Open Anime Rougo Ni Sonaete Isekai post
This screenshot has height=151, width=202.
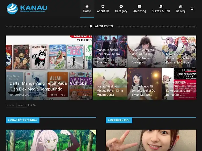(x=145, y=84)
